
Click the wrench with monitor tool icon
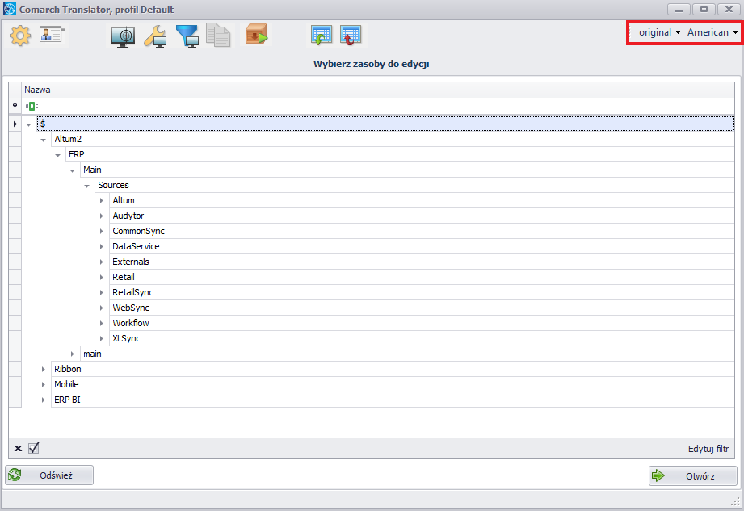[155, 36]
